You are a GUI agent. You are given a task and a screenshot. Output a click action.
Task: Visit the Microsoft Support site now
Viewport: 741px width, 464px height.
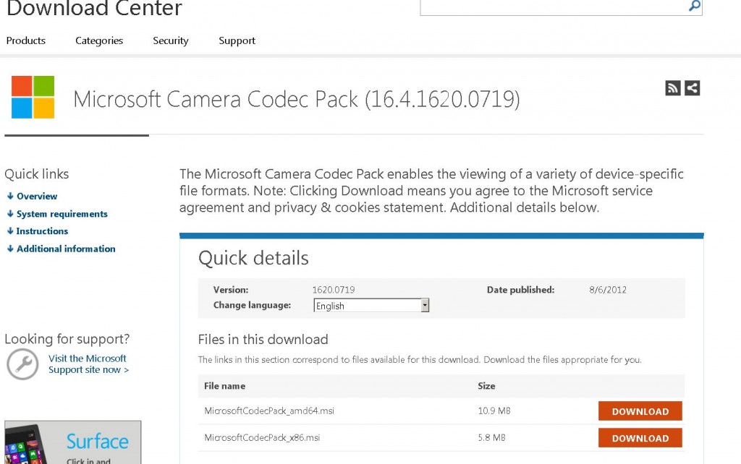tap(88, 364)
